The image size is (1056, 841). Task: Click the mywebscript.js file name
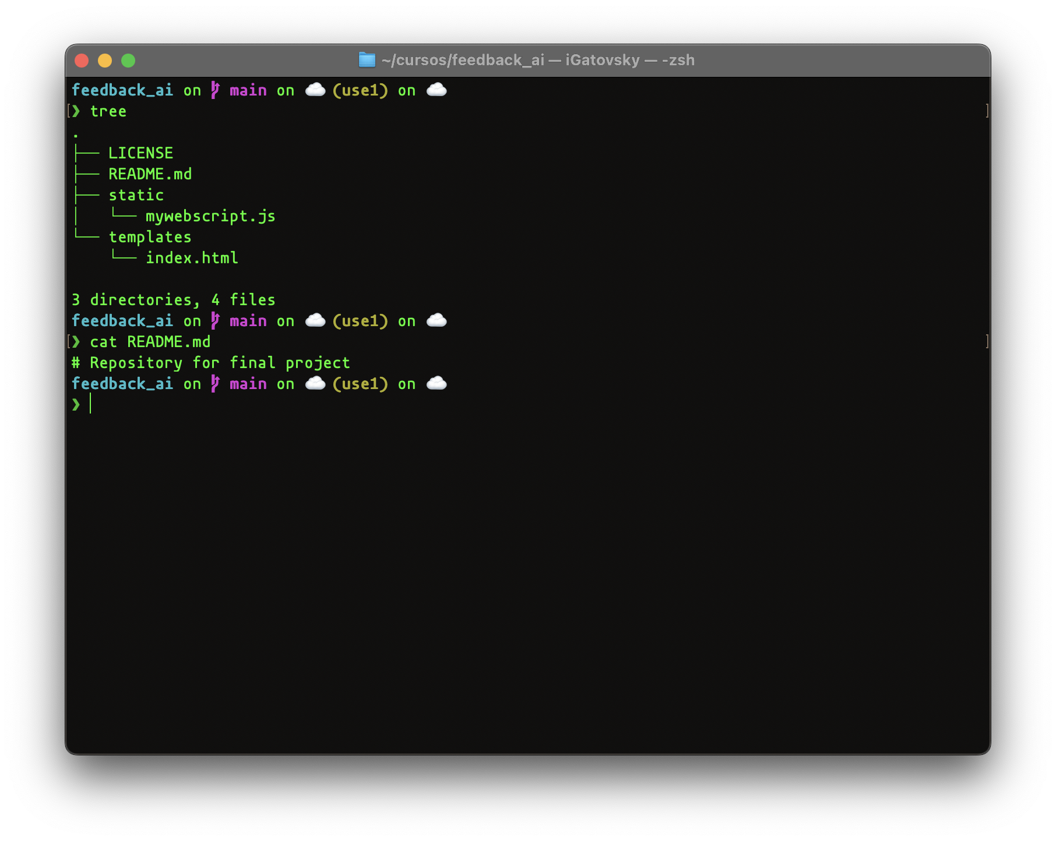point(210,216)
